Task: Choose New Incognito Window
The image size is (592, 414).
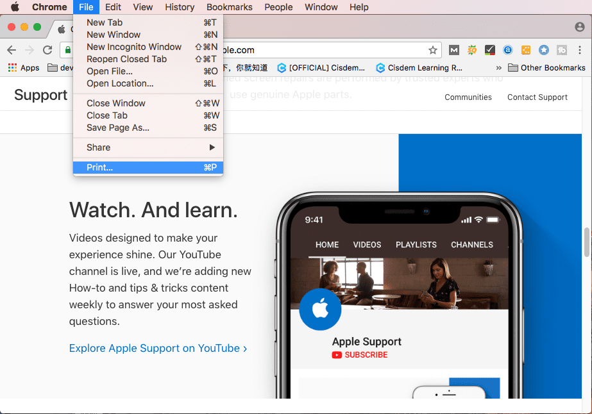Action: click(x=148, y=47)
